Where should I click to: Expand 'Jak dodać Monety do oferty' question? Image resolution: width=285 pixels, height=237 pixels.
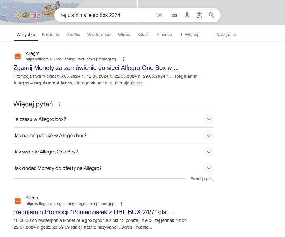pyautogui.click(x=114, y=168)
